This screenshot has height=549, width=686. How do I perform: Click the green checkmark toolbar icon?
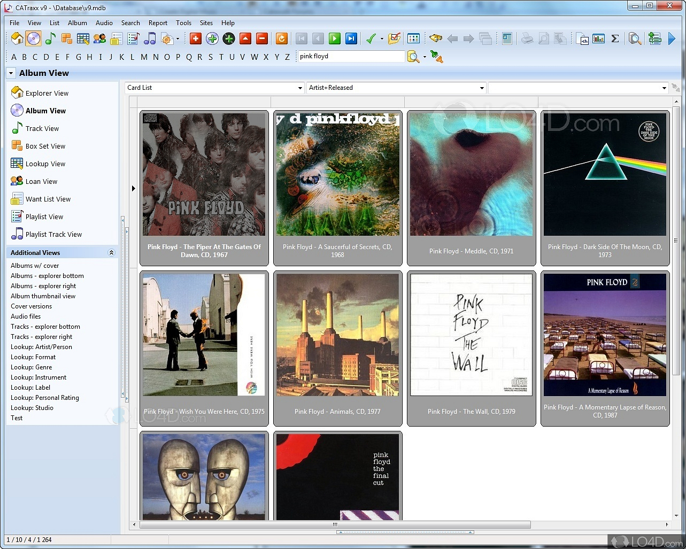click(371, 38)
